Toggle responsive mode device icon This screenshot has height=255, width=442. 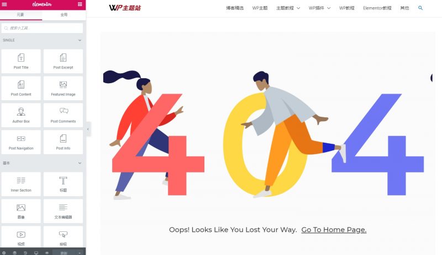(x=36, y=253)
